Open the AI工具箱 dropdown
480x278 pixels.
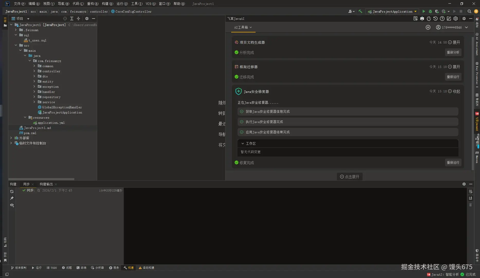243,27
